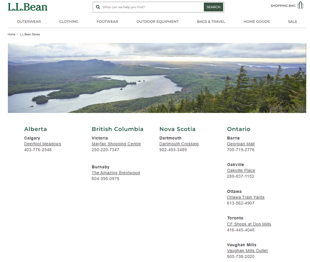310x262 pixels.
Task: Click the Calgary city label
Action: click(x=32, y=138)
